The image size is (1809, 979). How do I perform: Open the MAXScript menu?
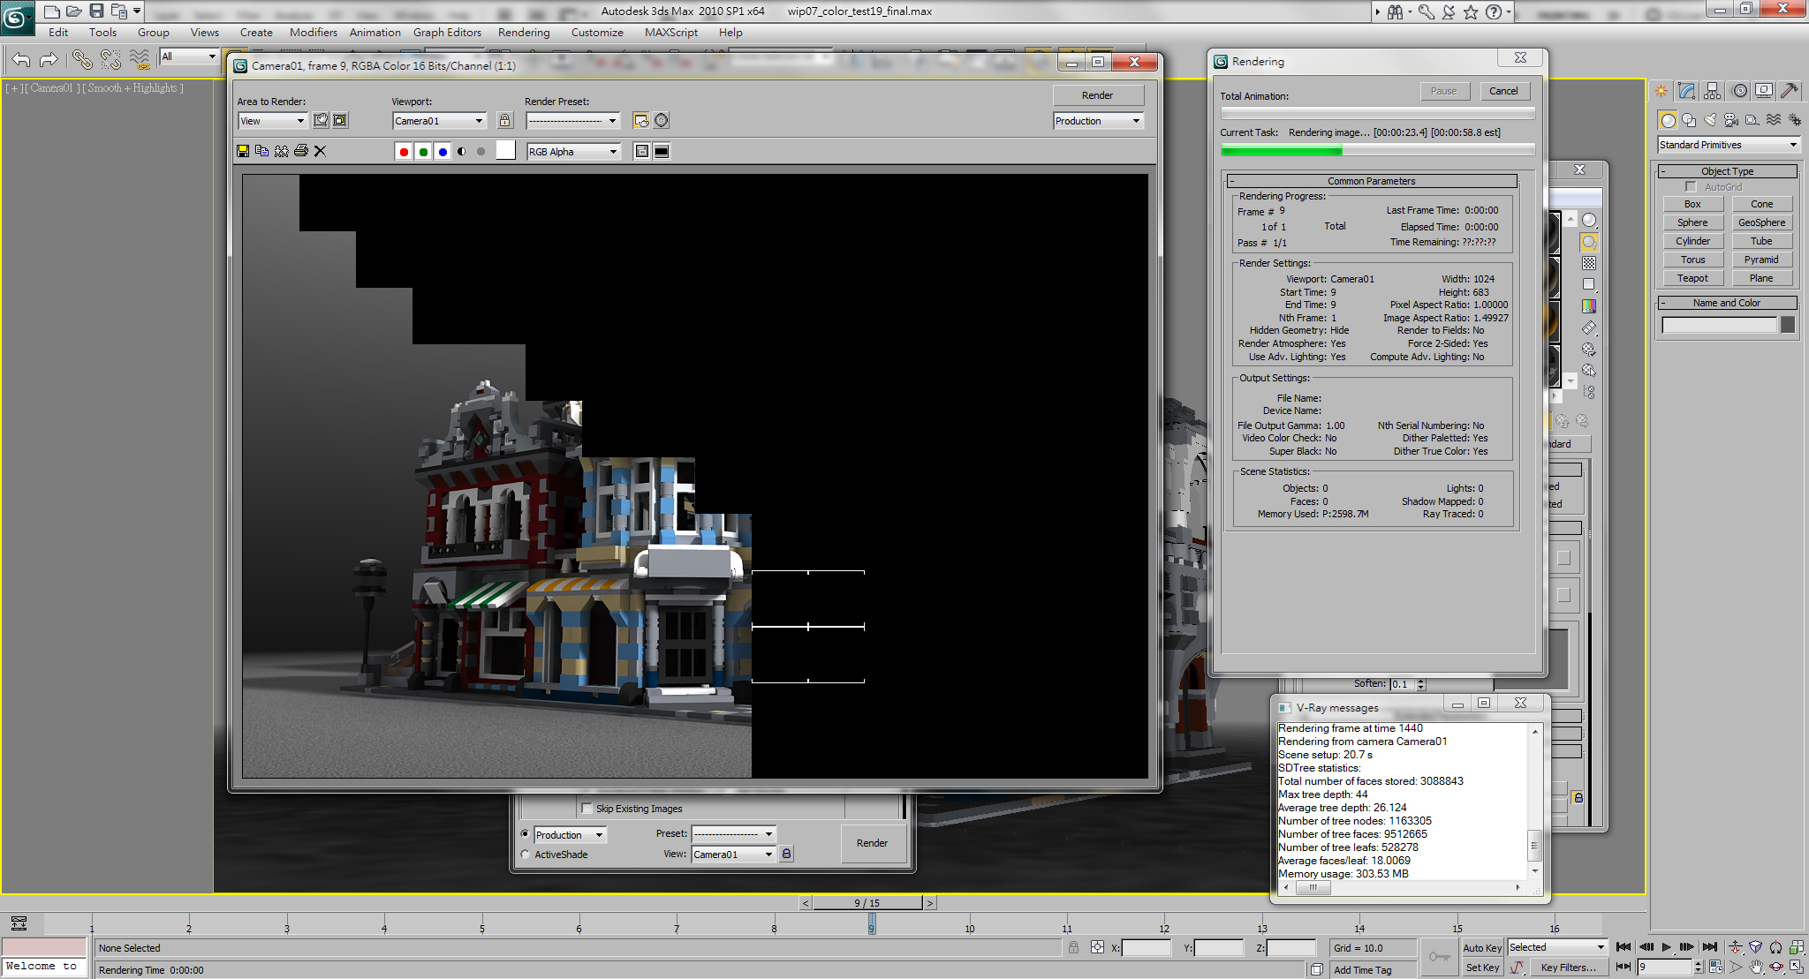tap(670, 32)
